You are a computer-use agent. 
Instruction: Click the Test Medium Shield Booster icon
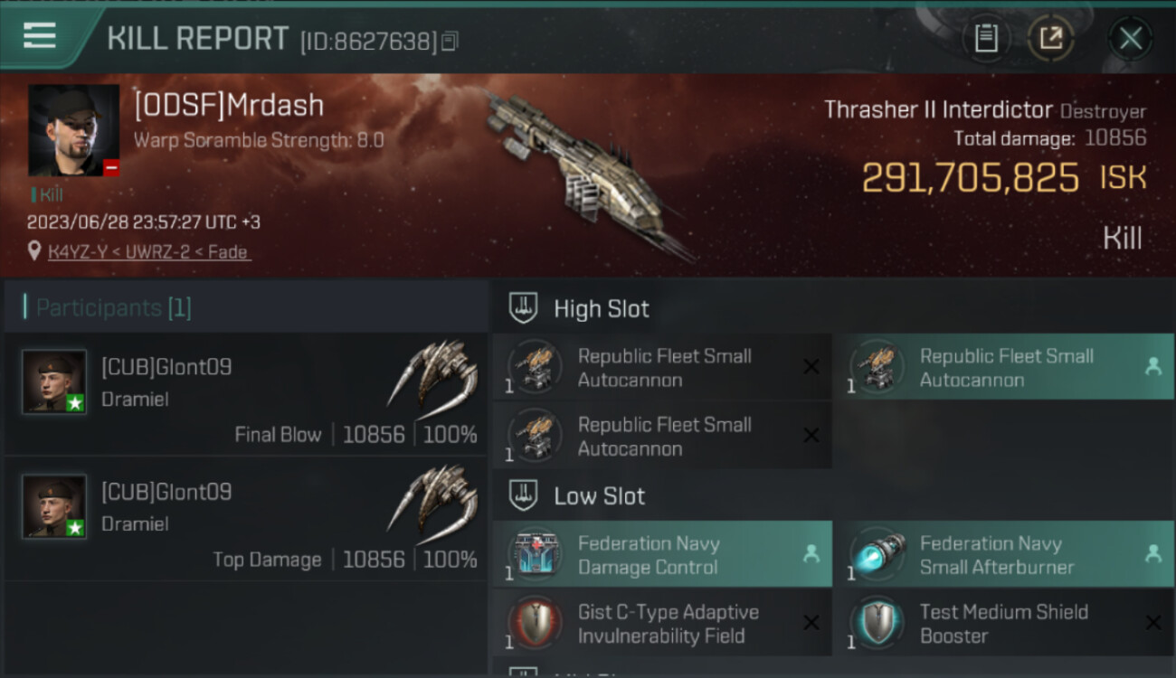point(879,623)
